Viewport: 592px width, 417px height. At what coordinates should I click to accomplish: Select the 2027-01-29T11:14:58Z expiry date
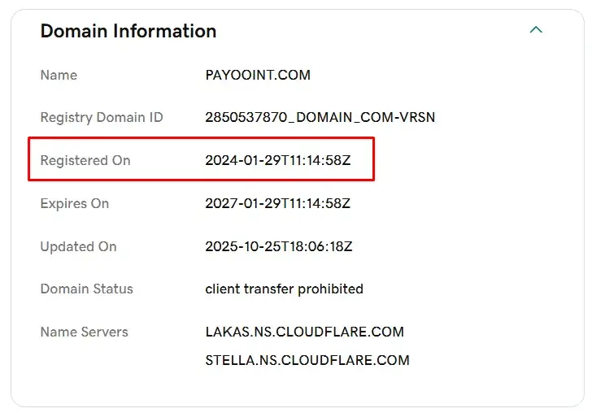tap(278, 203)
